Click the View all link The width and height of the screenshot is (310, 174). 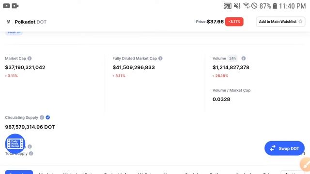[x=14, y=32]
